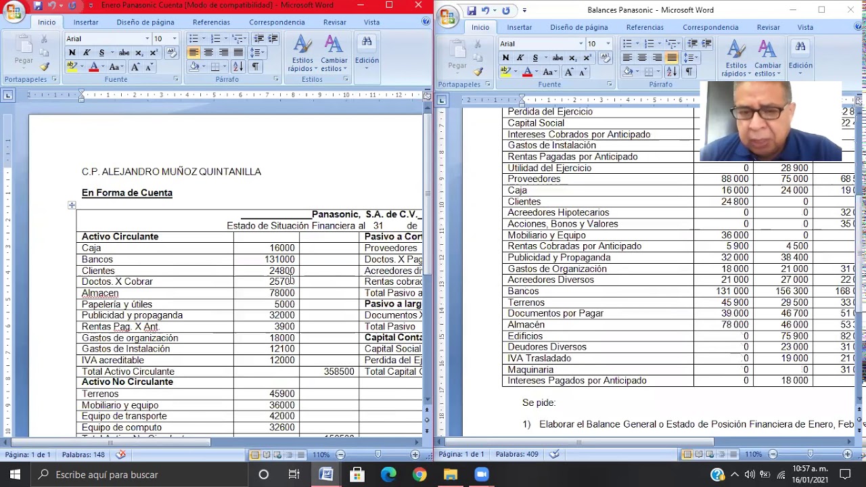Open Estilos rápidos gallery
This screenshot has height=487, width=866.
coord(302,54)
